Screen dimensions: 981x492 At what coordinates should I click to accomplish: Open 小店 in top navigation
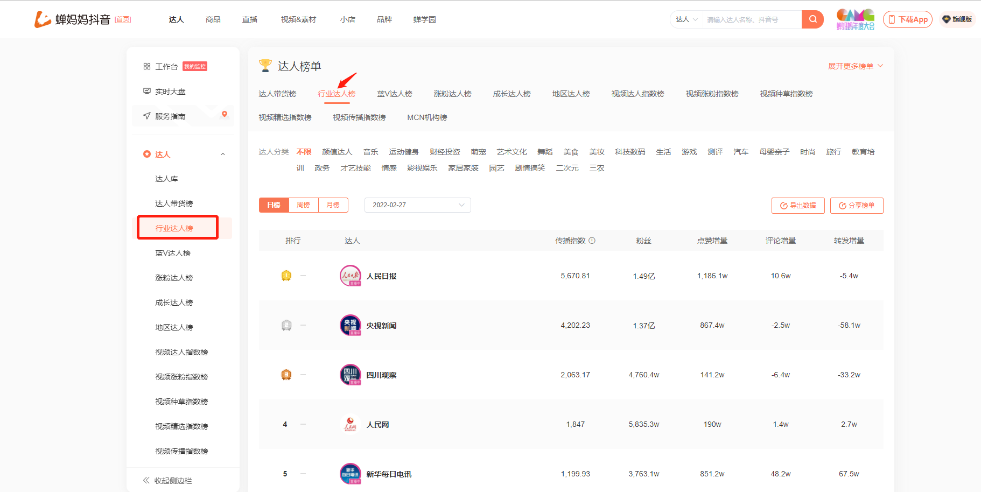point(348,19)
